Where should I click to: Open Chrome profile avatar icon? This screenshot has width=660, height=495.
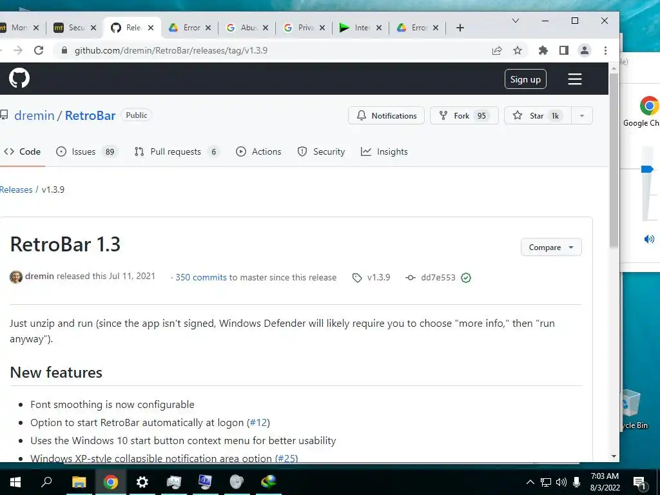point(584,50)
